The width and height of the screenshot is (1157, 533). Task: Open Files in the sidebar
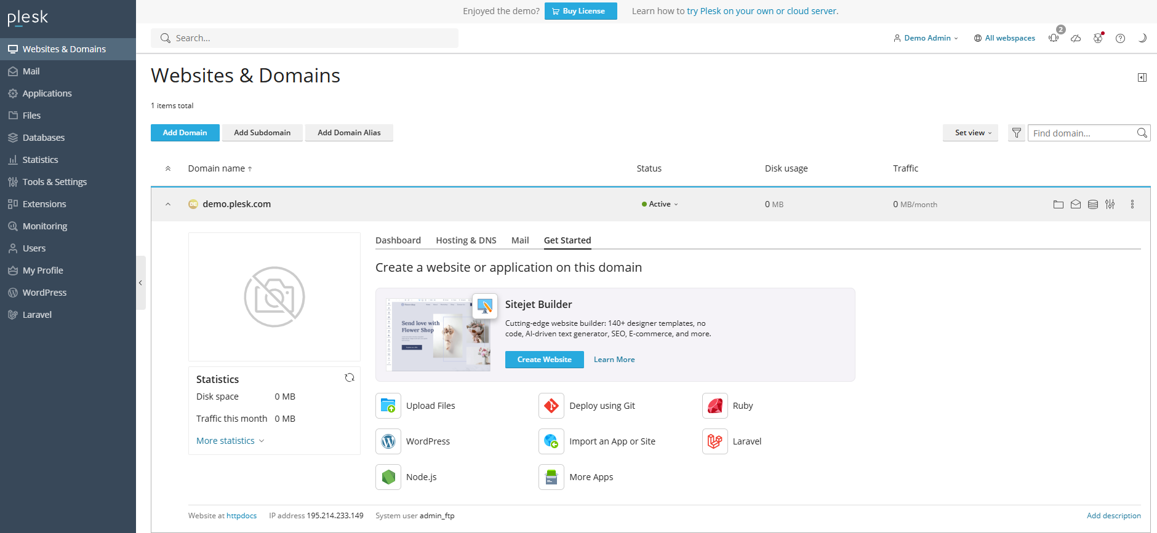pyautogui.click(x=68, y=116)
